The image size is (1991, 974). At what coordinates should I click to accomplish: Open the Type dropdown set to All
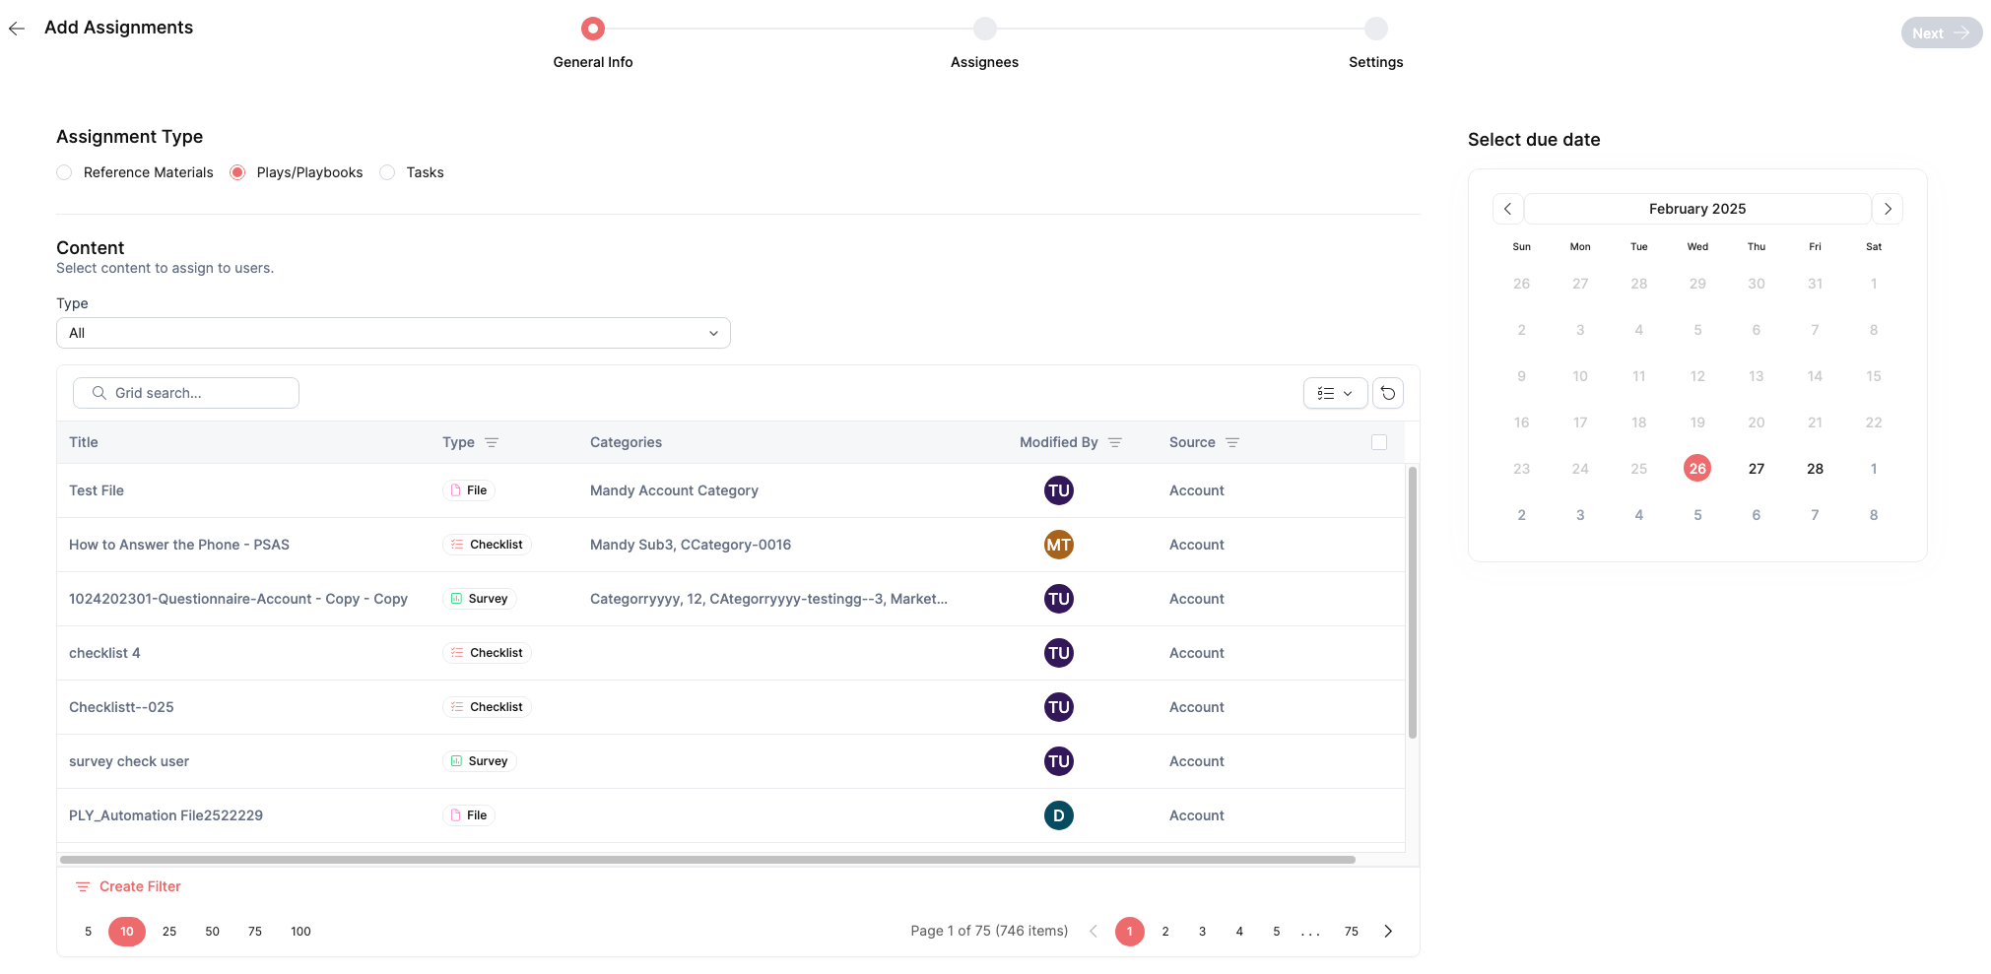[393, 333]
